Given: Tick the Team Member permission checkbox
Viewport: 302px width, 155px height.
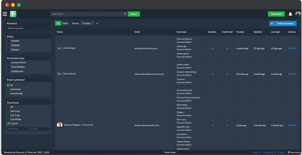Looking at the screenshot, I should click(x=9, y=67).
